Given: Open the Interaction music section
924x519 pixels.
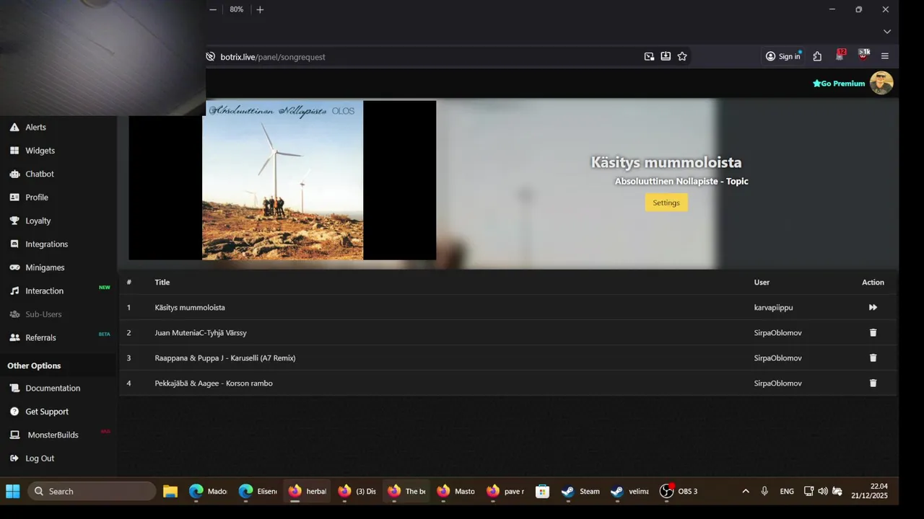Looking at the screenshot, I should [44, 291].
